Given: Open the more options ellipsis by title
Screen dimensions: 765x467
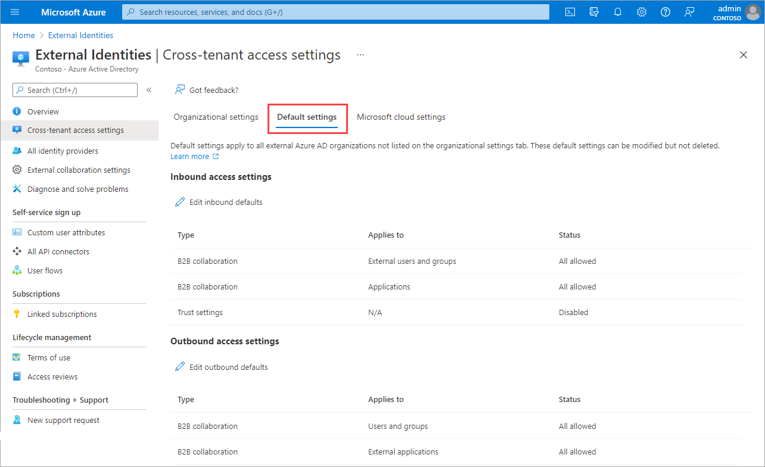Looking at the screenshot, I should point(360,55).
